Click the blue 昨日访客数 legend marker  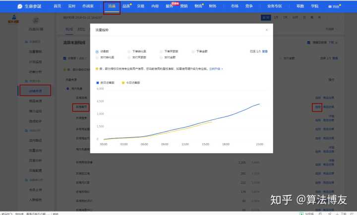pyautogui.click(x=97, y=82)
